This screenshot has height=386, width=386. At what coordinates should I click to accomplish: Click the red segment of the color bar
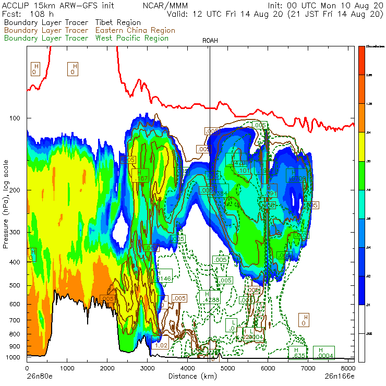coord(361,61)
